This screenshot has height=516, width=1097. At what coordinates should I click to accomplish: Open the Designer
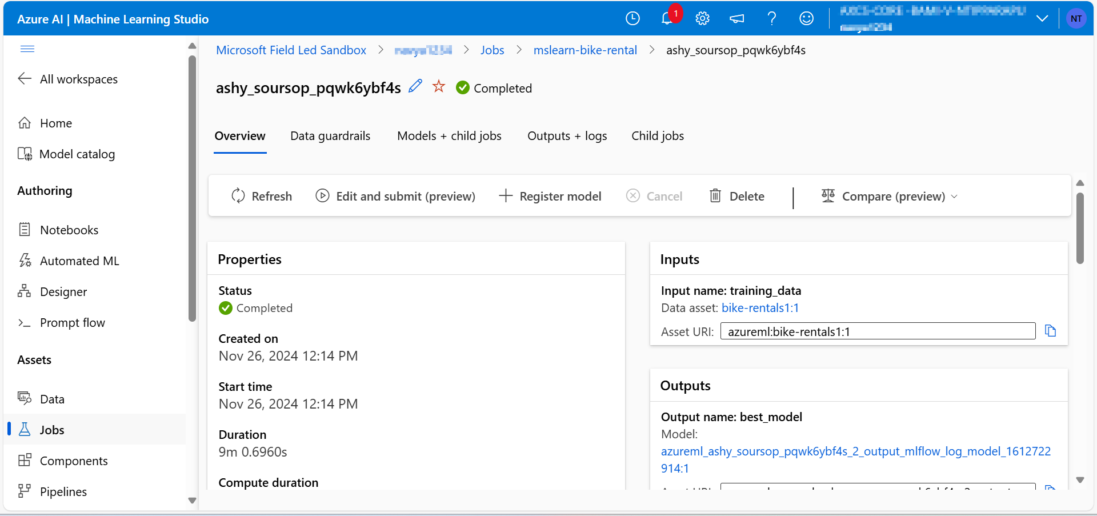click(x=63, y=291)
